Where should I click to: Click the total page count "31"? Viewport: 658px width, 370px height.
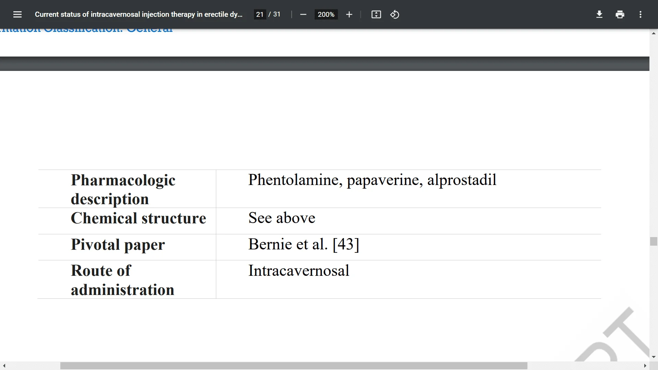click(x=277, y=14)
